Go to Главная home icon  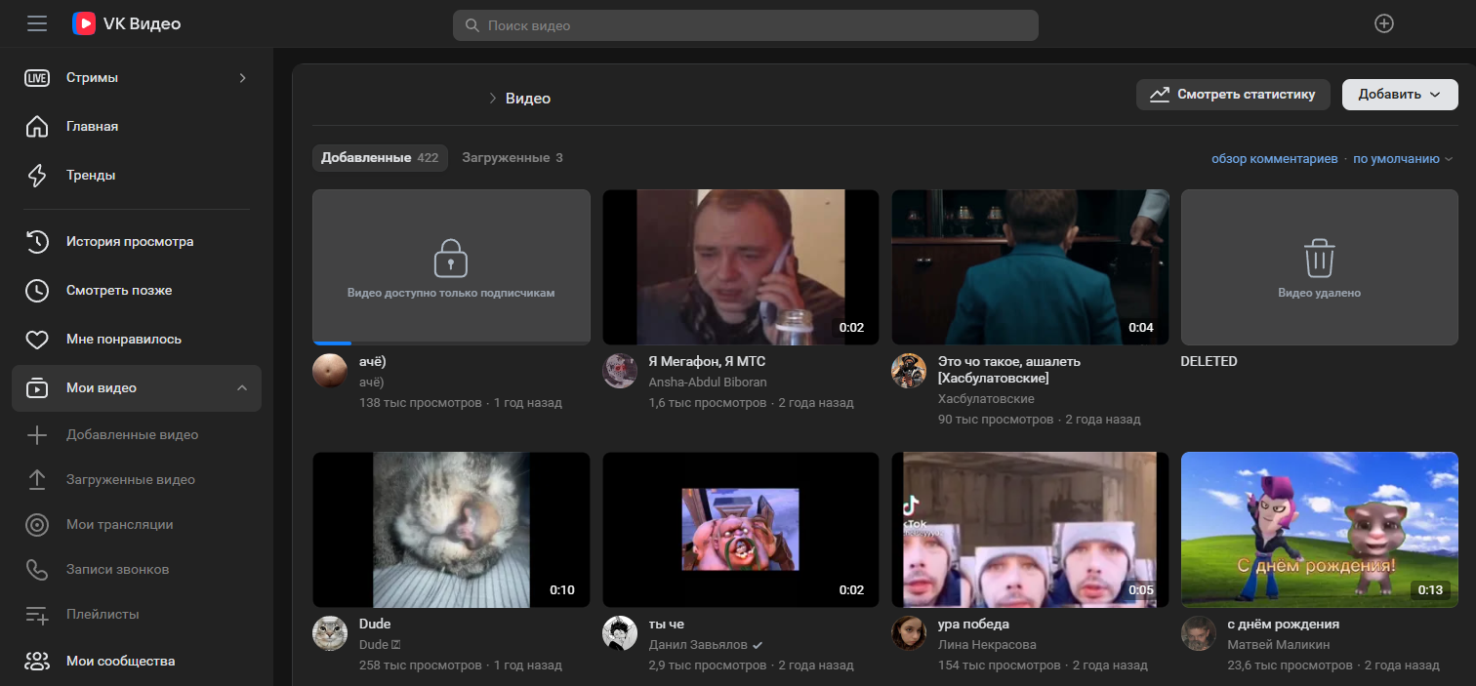click(37, 127)
